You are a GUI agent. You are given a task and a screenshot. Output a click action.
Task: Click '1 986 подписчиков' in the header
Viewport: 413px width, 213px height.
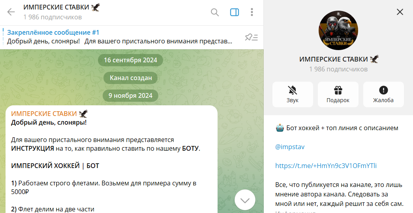pyautogui.click(x=53, y=17)
